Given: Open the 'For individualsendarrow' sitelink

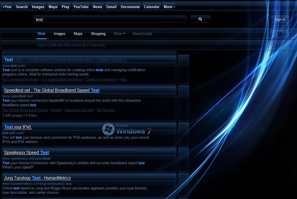Looking at the screenshot, I should [x=20, y=80].
